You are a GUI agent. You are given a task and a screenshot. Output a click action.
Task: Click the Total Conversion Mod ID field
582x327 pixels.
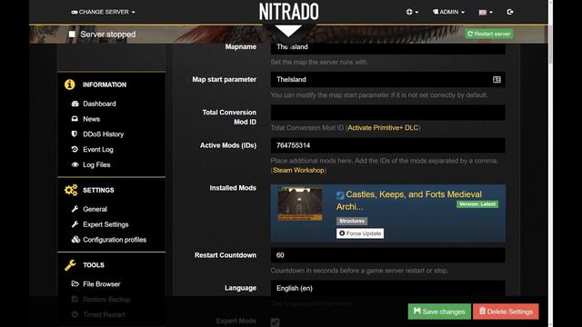point(388,113)
